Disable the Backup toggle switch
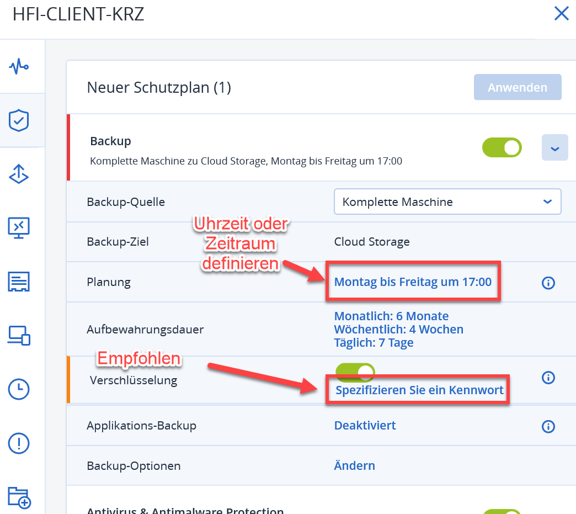 click(502, 147)
